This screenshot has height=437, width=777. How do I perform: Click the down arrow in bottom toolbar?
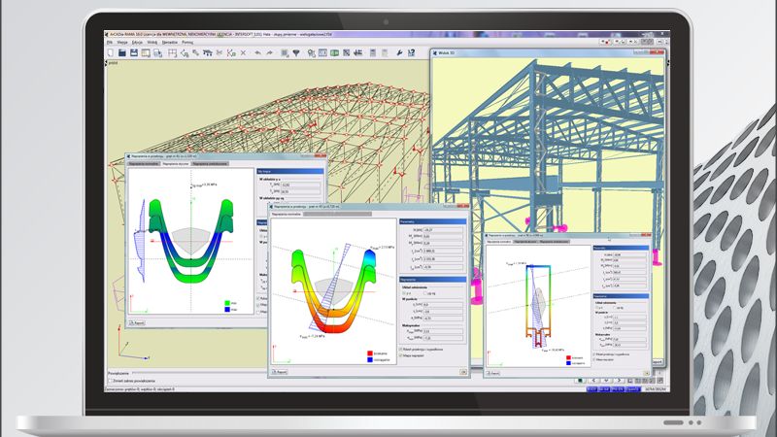click(606, 381)
